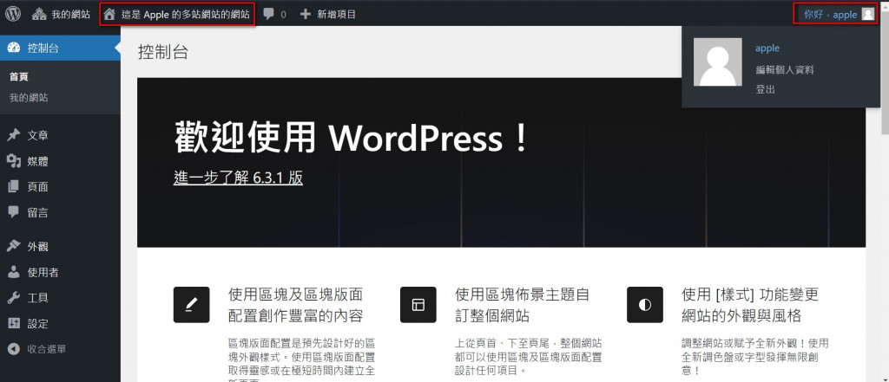This screenshot has width=889, height=382.
Task: Click the Pages icon in sidebar
Action: 14,187
